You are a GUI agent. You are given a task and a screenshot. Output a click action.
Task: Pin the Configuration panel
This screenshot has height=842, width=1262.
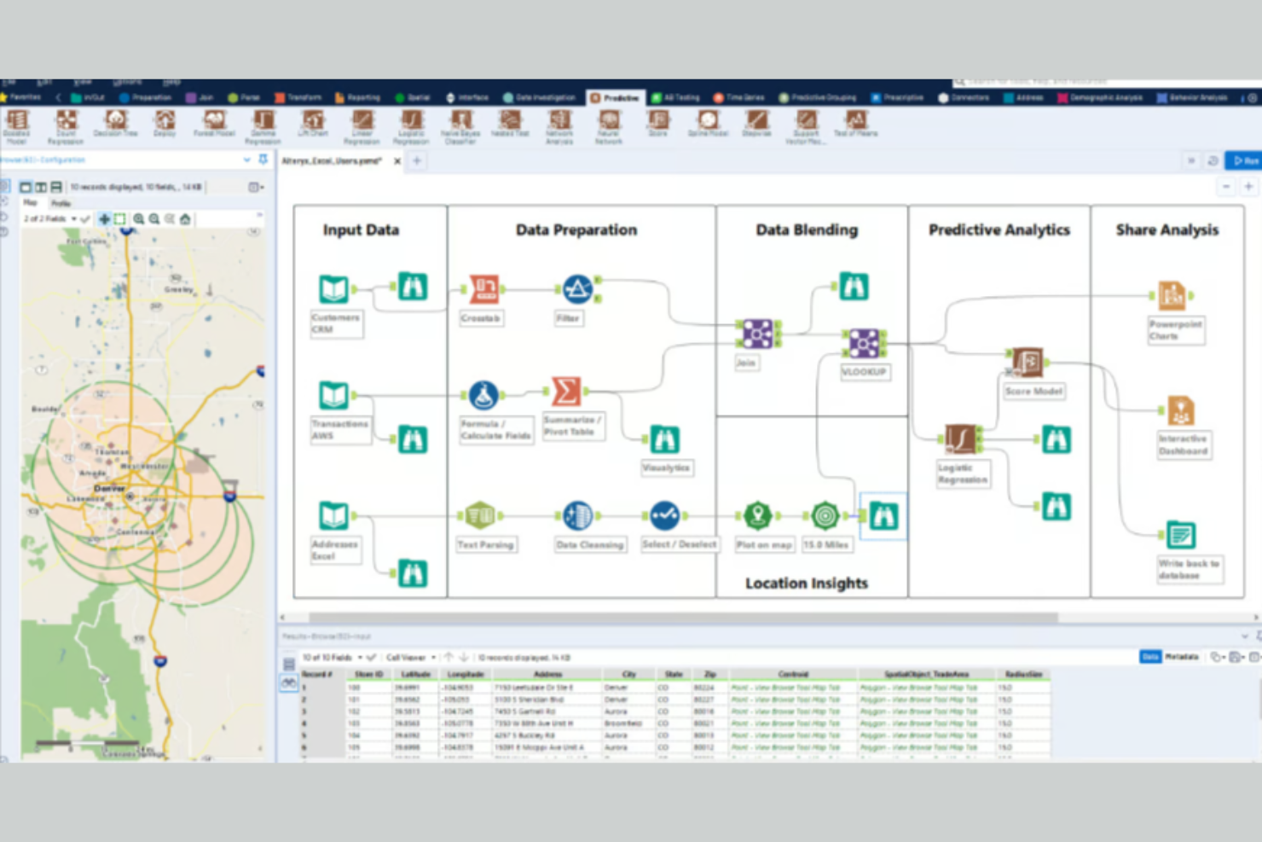click(x=263, y=160)
